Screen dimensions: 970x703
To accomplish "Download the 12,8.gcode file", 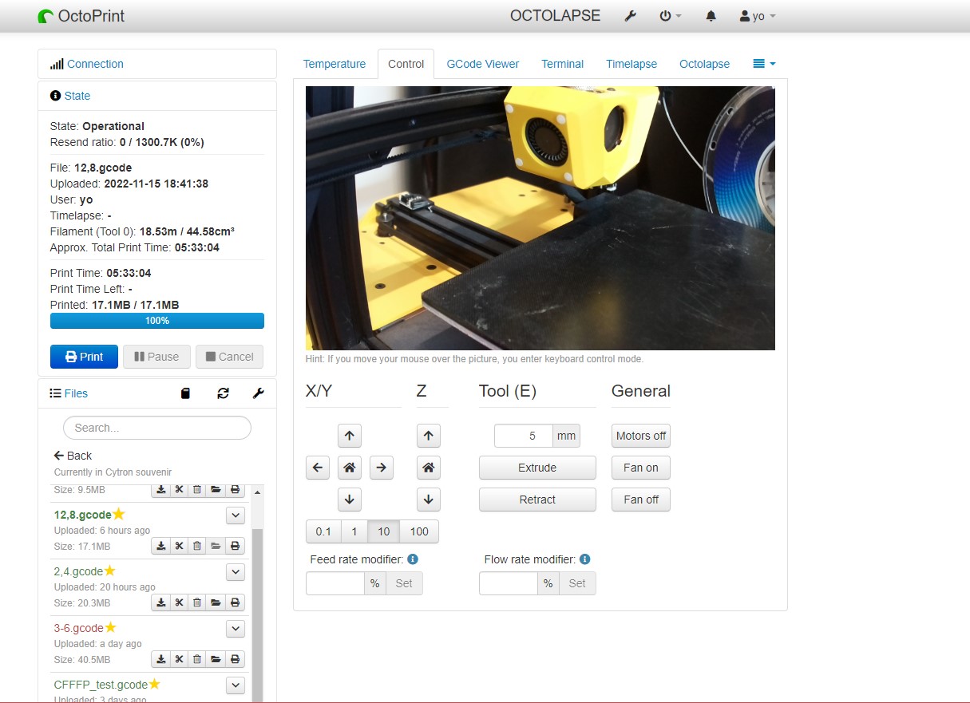I will click(160, 546).
